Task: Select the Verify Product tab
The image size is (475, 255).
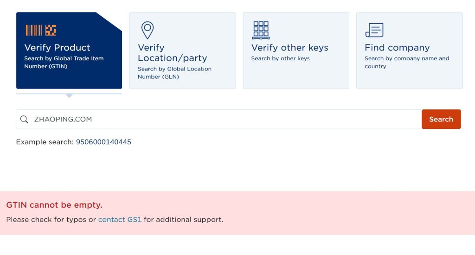Action: click(x=69, y=51)
